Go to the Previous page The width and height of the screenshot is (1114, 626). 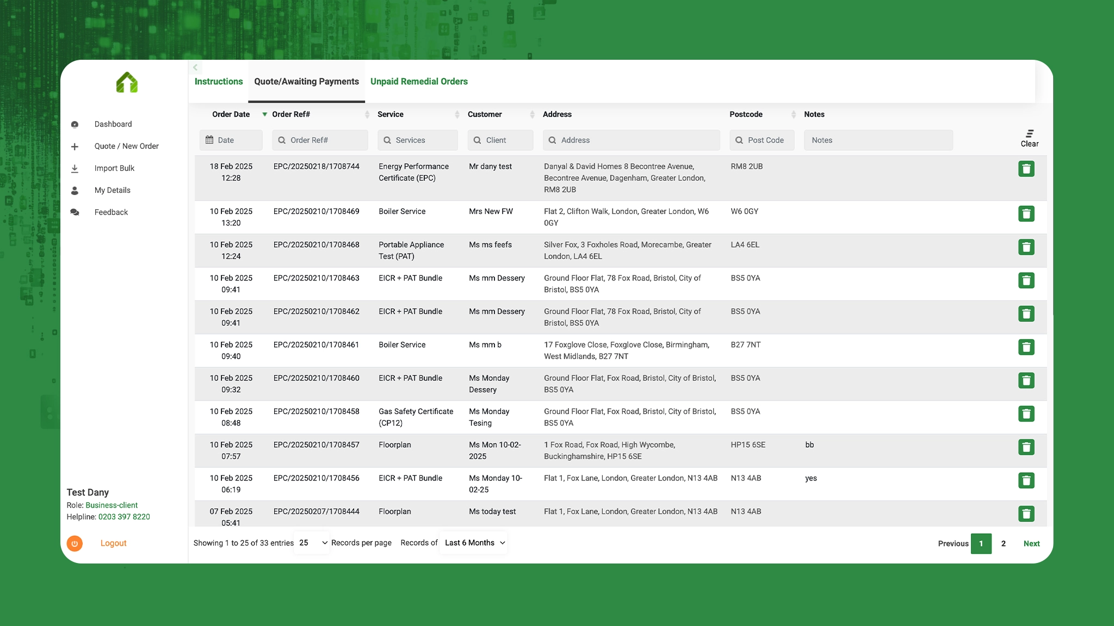point(953,543)
